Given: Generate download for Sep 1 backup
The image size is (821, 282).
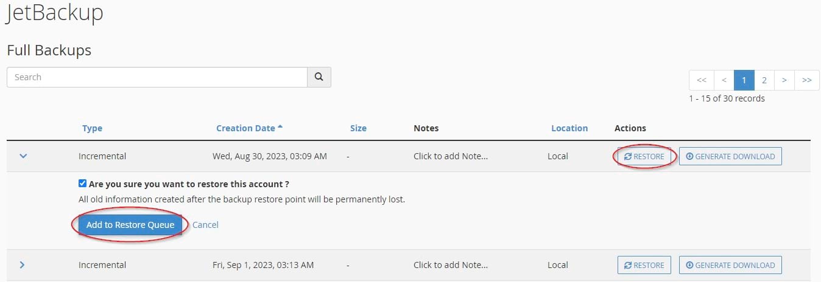Looking at the screenshot, I should click(730, 265).
